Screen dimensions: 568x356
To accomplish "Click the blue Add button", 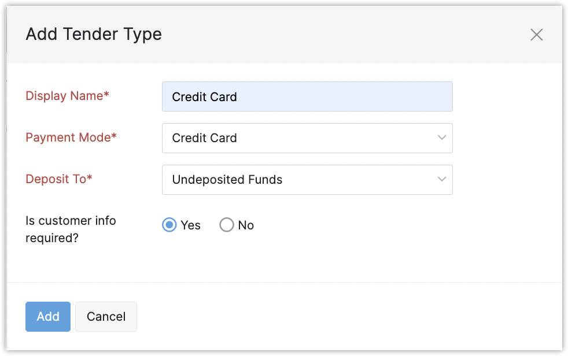I will (48, 317).
